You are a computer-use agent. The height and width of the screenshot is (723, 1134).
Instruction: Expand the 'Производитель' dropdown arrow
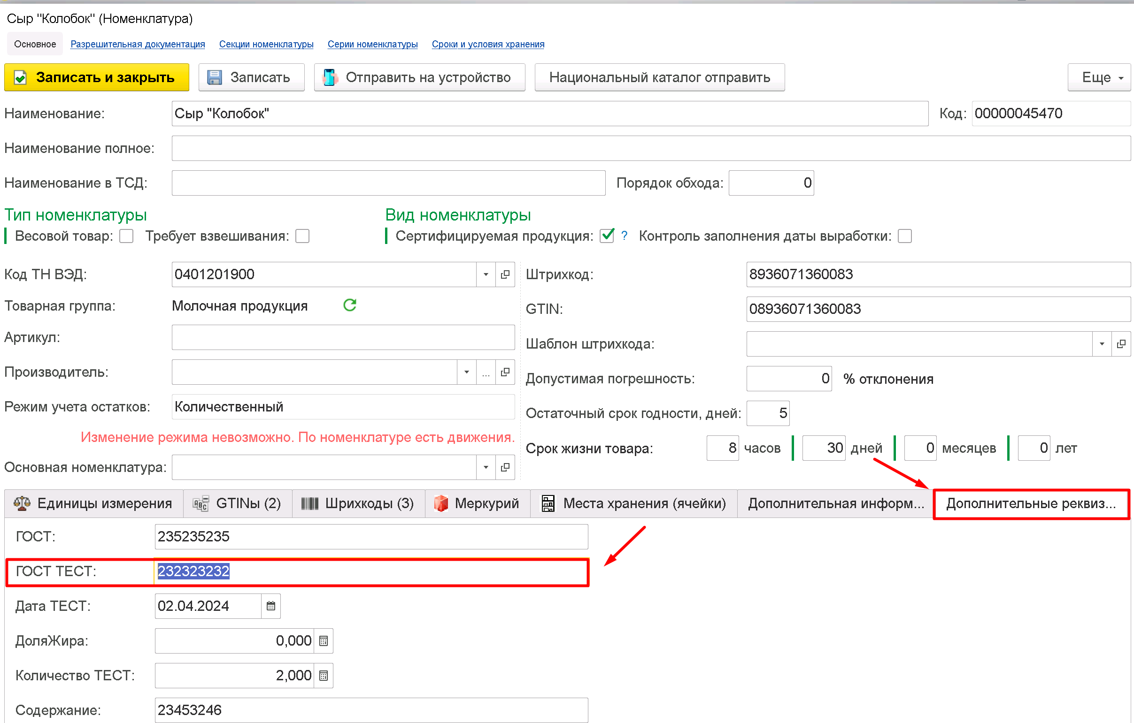click(467, 372)
